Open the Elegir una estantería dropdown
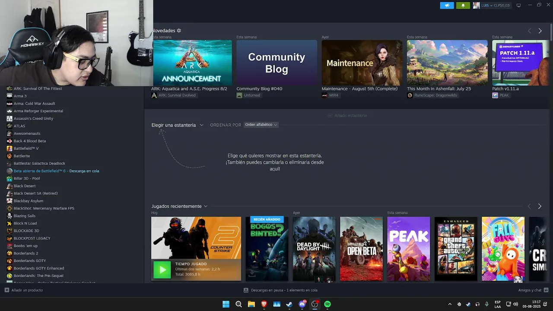This screenshot has height=311, width=553. [x=177, y=125]
